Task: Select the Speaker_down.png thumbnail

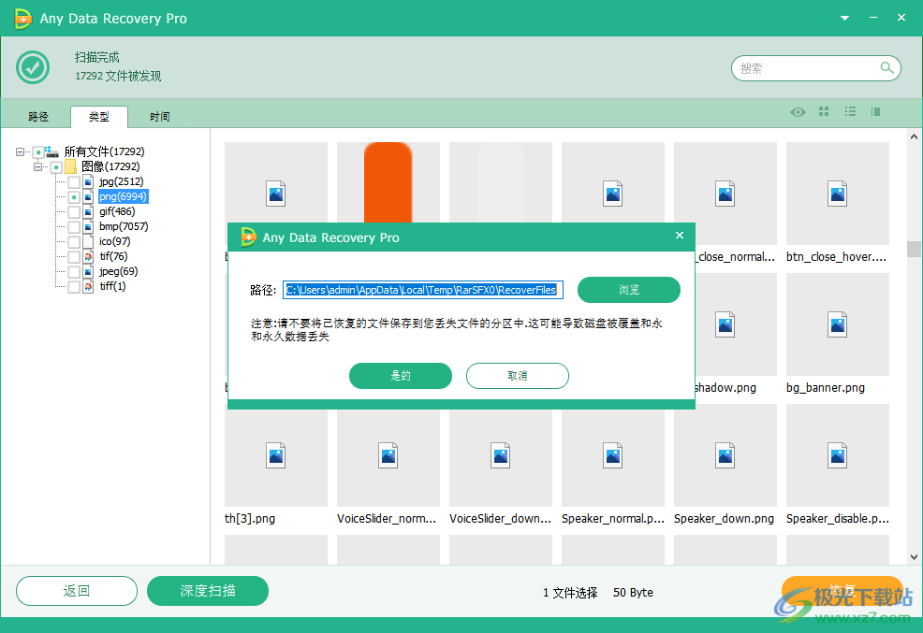Action: (x=725, y=455)
